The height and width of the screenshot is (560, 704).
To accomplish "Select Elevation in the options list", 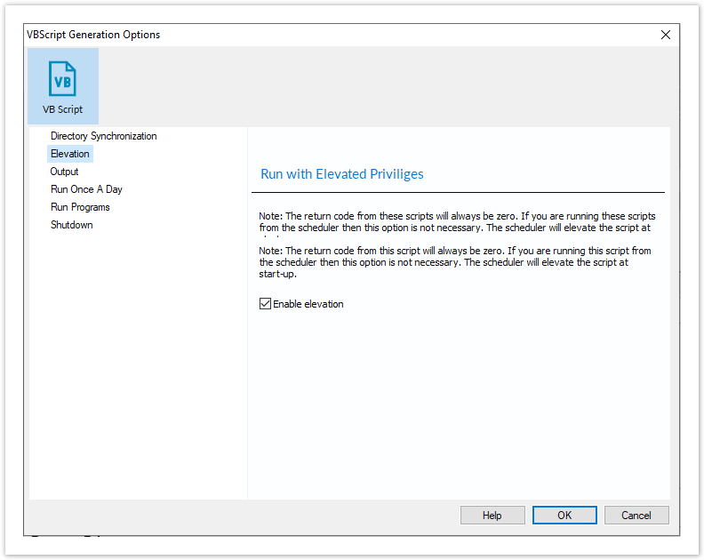I will [70, 154].
